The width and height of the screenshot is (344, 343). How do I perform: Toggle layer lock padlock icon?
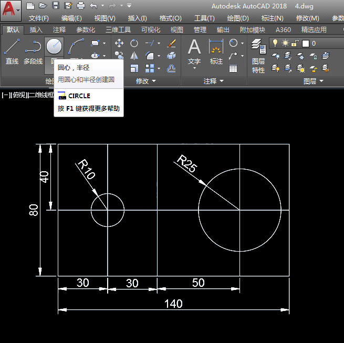pyautogui.click(x=295, y=43)
